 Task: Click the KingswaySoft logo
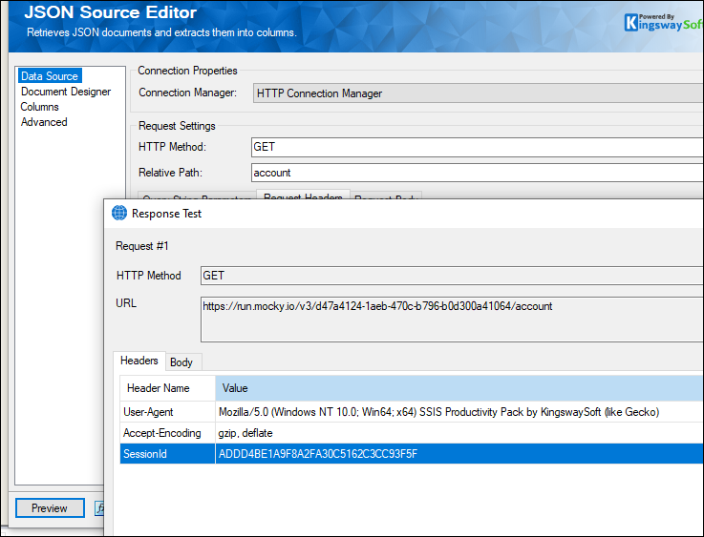point(664,22)
